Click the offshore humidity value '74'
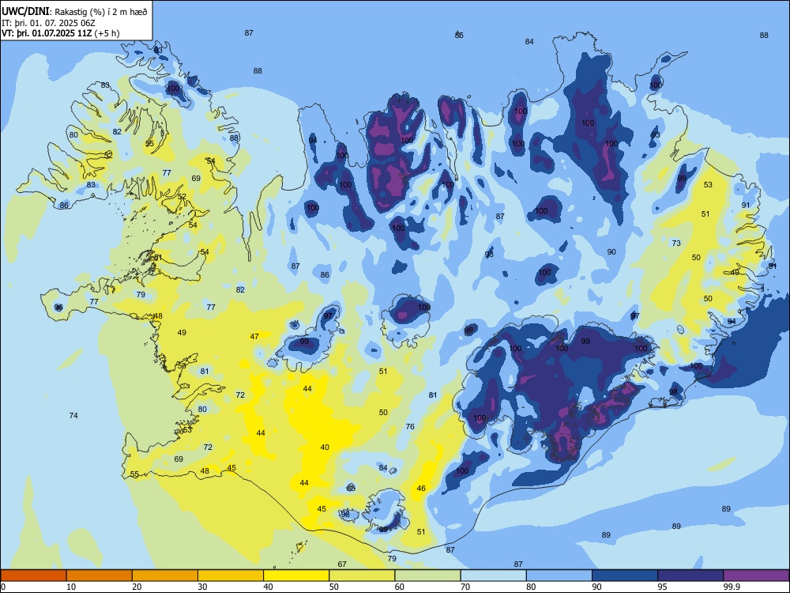790x593 pixels. click(73, 416)
